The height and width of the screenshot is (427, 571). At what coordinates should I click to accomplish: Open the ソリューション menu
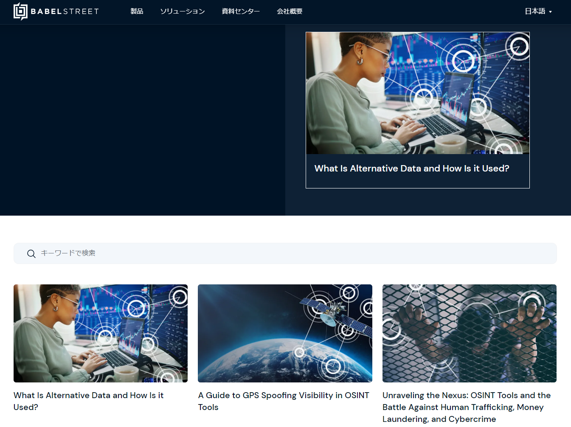pos(183,11)
